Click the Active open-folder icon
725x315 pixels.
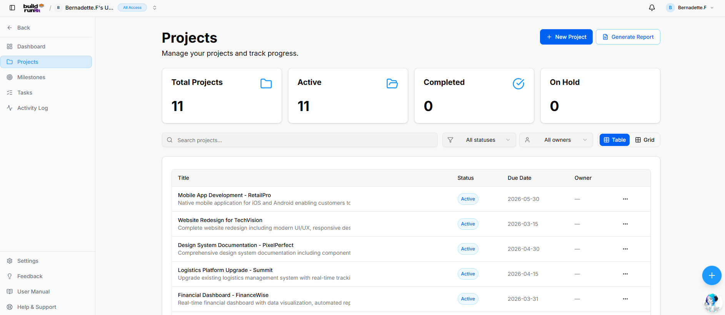pos(392,83)
